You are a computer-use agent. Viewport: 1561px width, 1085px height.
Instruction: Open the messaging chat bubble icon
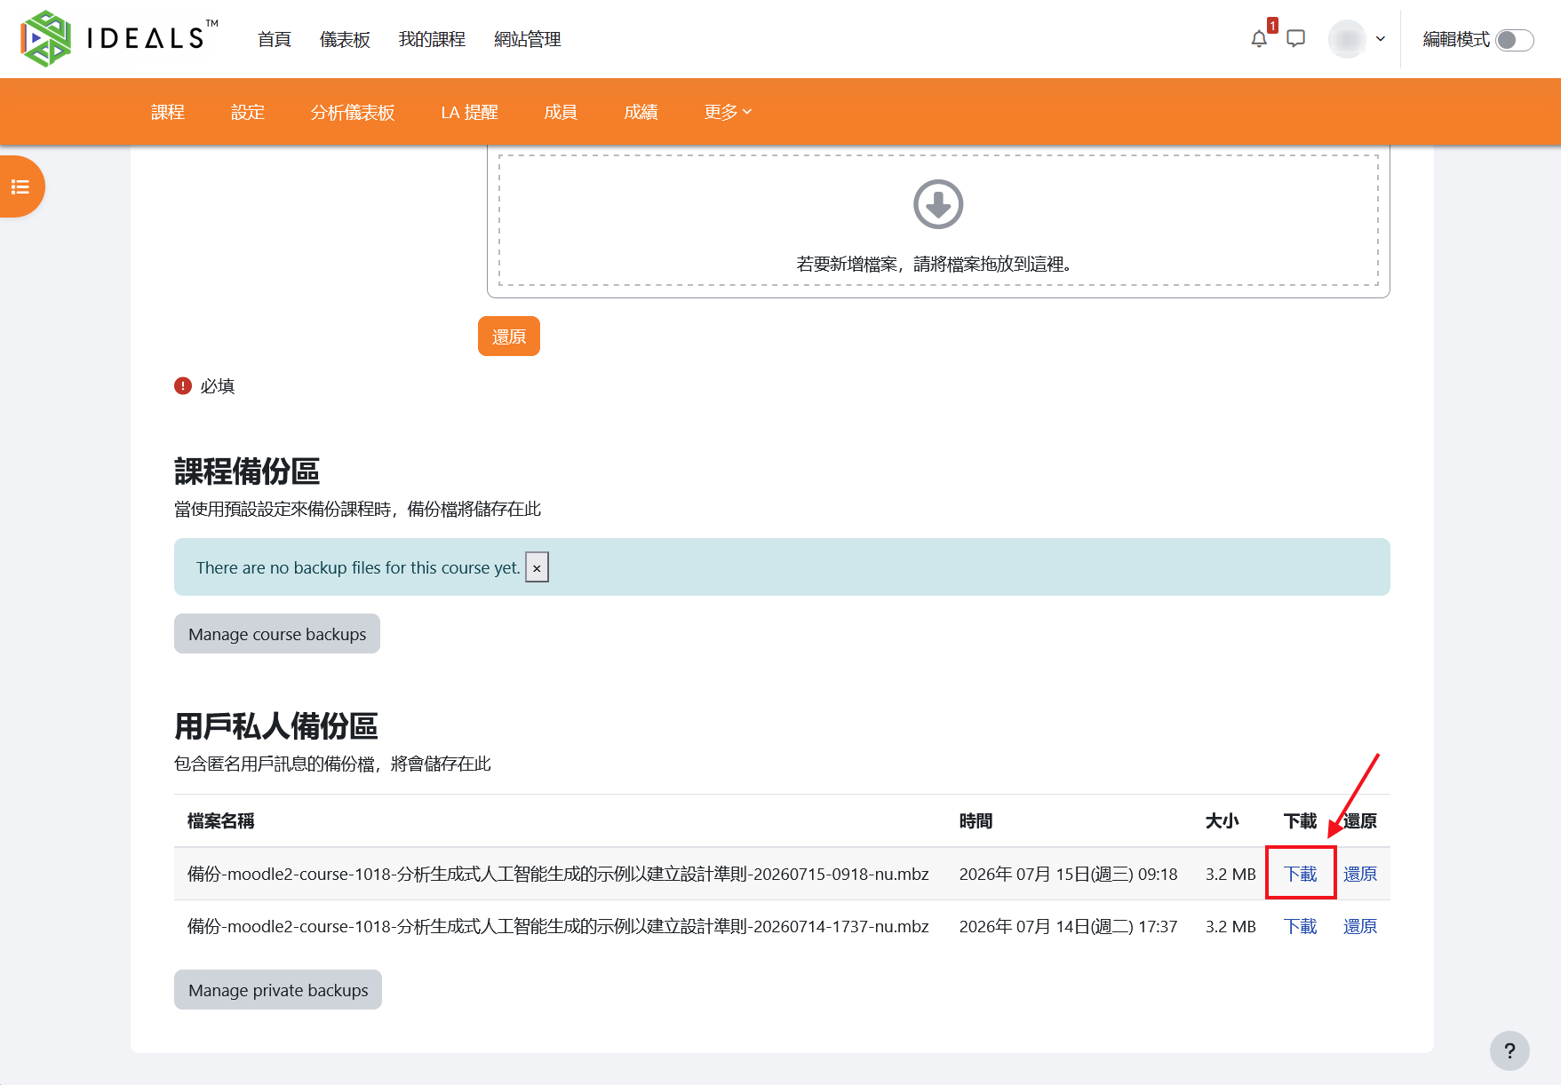tap(1296, 39)
